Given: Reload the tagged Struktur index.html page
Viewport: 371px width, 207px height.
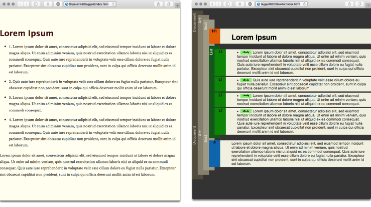Looking at the screenshot, I should point(305,4).
